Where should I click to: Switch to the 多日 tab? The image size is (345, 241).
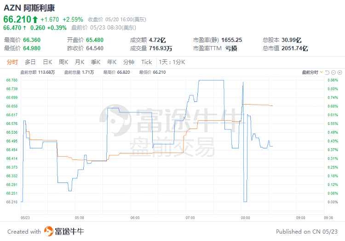pos(30,62)
